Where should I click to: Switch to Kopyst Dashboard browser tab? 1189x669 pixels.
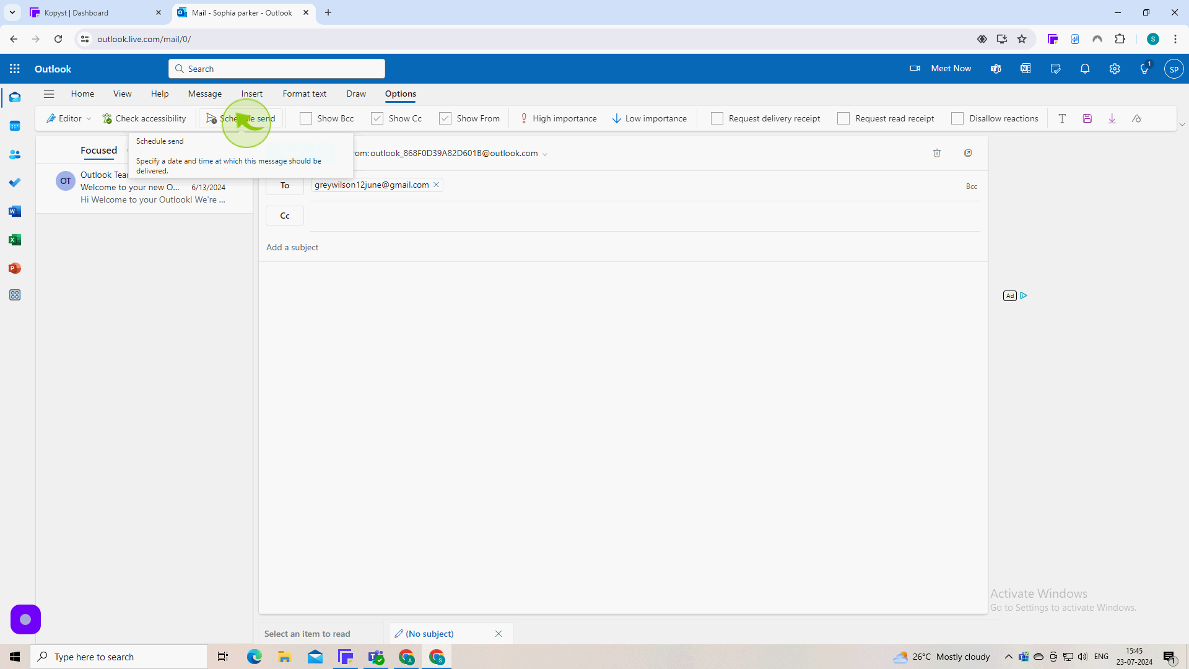(96, 12)
